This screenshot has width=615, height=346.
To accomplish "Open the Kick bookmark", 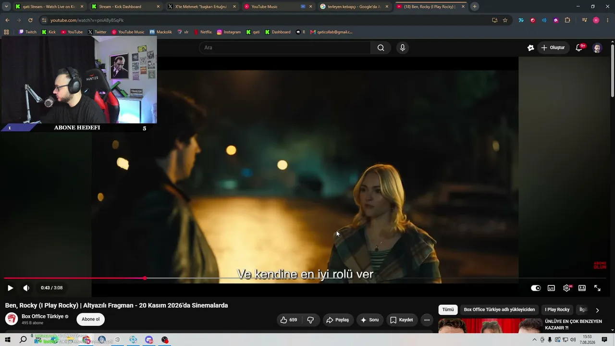I will [x=49, y=32].
